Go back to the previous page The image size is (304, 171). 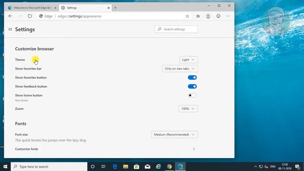point(10,16)
